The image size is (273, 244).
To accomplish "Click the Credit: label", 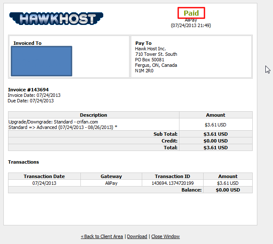I will coord(169,141).
